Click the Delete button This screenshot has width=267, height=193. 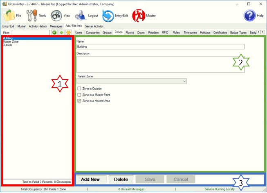tap(121, 179)
